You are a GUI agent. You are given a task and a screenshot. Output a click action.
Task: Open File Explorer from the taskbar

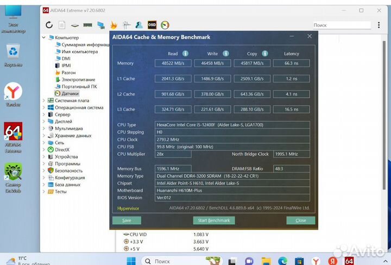tap(266, 261)
